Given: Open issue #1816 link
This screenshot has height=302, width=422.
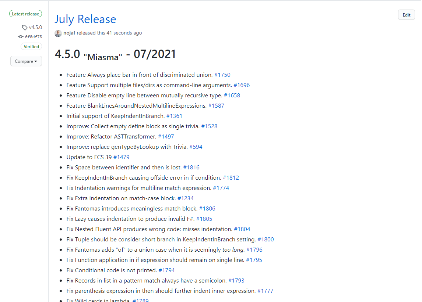Looking at the screenshot, I should pos(191,168).
